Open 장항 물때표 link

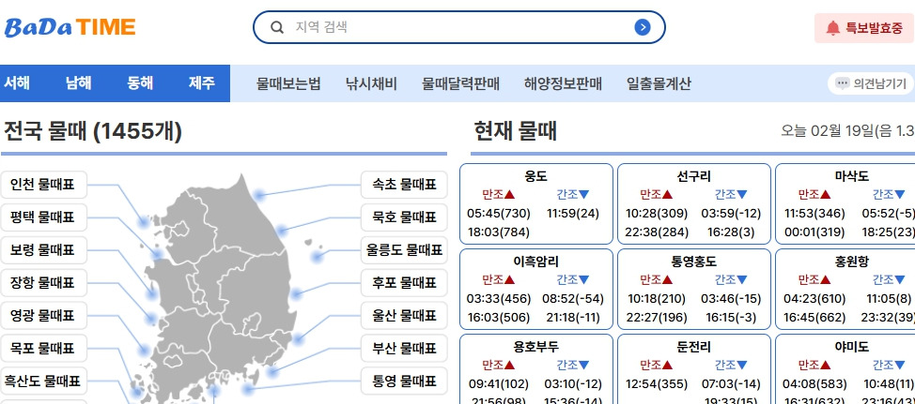click(44, 283)
